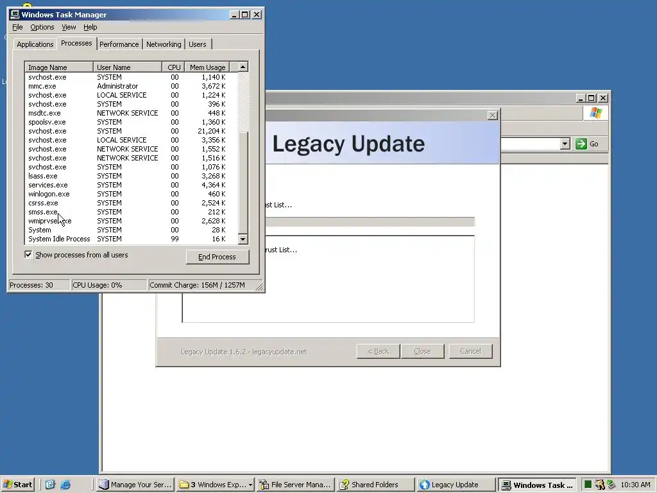Open the Options menu in Task Manager

(x=42, y=27)
